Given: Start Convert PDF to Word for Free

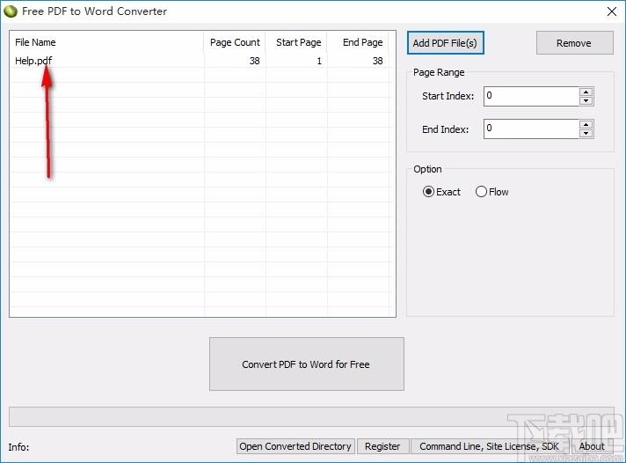Looking at the screenshot, I should click(306, 364).
